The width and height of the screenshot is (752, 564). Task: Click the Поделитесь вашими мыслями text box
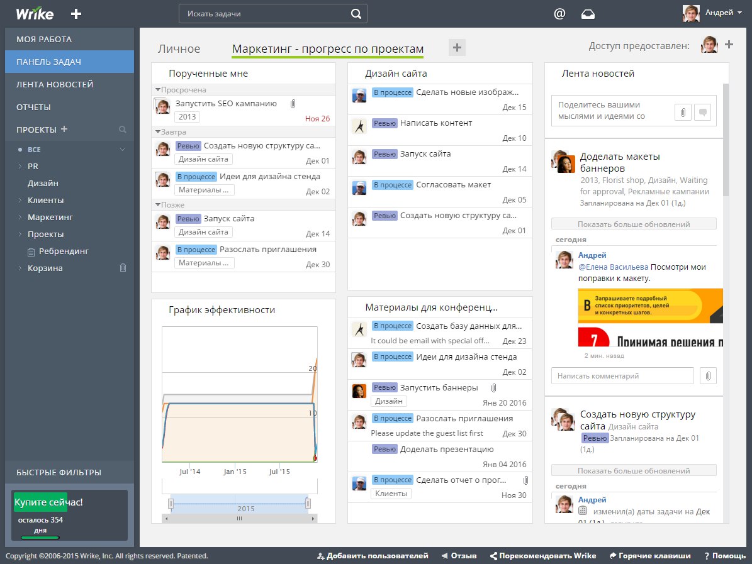[x=612, y=111]
